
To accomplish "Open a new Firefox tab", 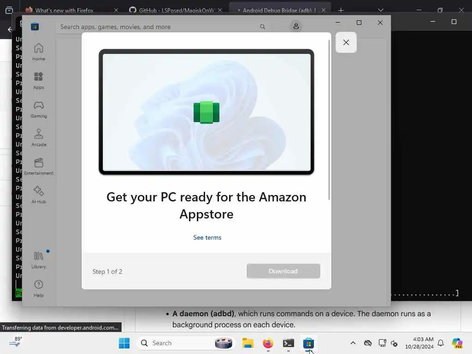I will 341,10.
